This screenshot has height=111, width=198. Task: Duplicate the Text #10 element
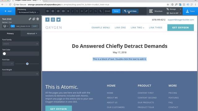34,19
